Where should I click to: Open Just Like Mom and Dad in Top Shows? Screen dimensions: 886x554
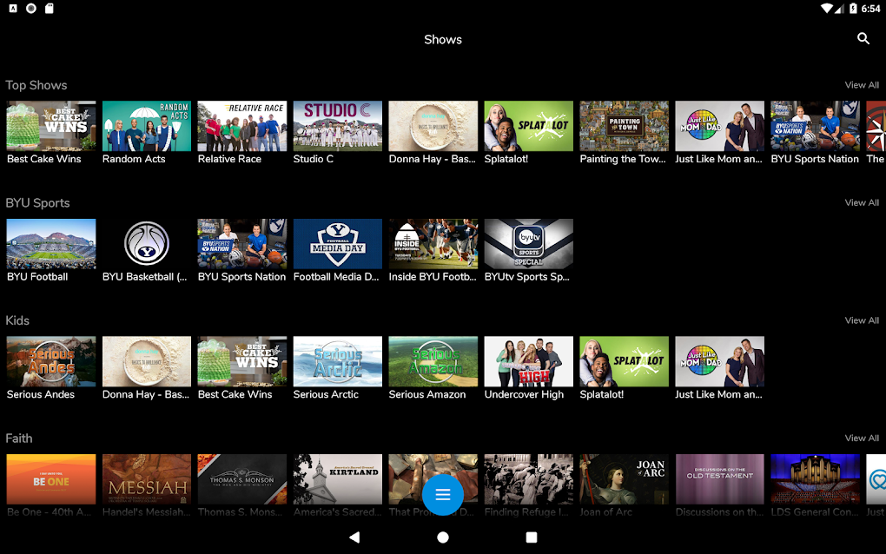click(719, 126)
